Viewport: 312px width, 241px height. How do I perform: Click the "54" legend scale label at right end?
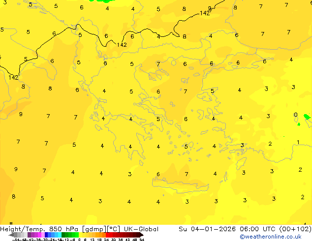142,240
